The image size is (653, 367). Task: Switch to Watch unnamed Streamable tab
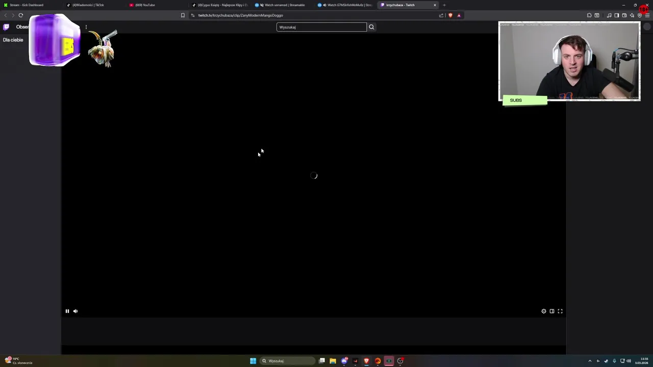282,5
